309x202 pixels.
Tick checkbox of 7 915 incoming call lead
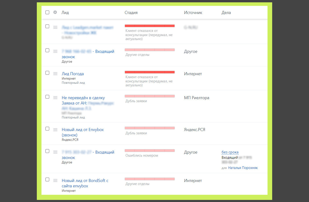click(x=47, y=151)
